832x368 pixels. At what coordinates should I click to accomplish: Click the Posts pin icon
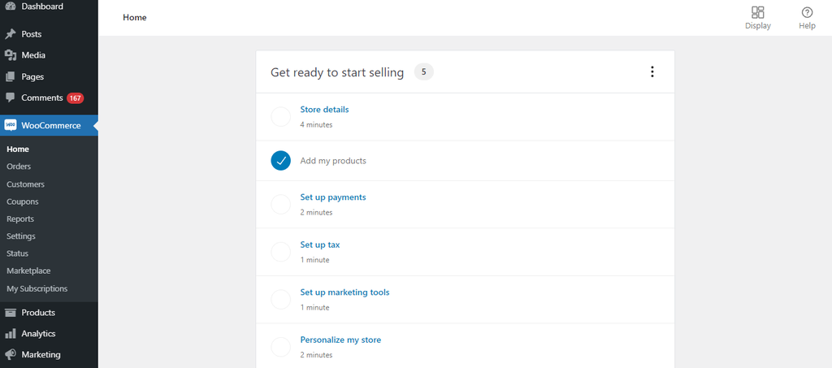pyautogui.click(x=10, y=34)
